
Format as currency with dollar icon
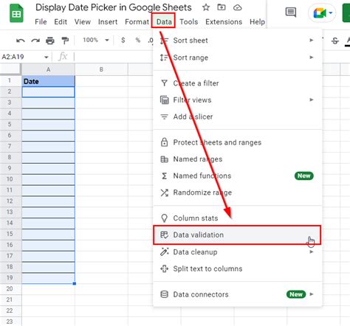click(123, 40)
